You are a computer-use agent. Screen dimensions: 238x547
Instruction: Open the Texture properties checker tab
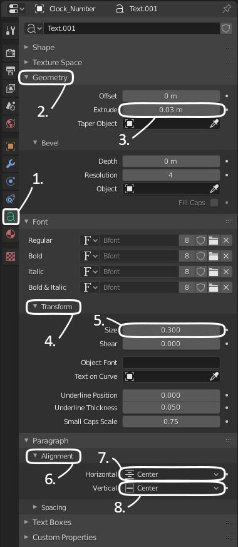click(11, 257)
